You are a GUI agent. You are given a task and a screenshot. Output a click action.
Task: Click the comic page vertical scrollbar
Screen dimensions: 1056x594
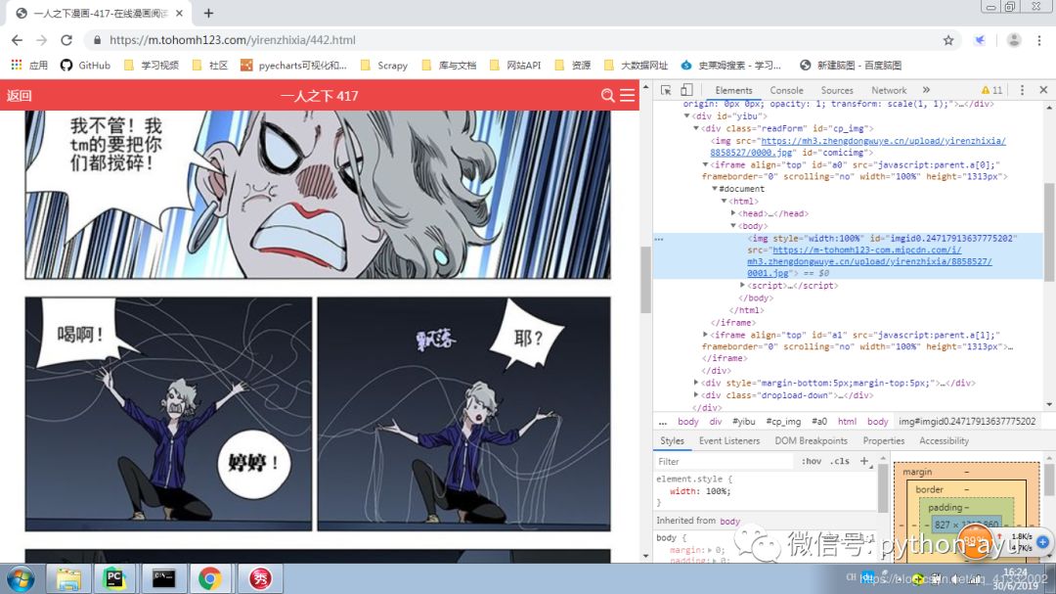645,280
